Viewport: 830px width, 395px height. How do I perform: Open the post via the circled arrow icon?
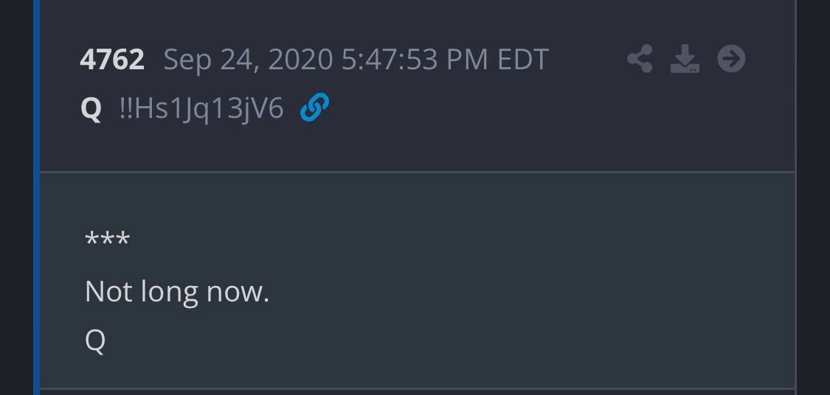732,59
